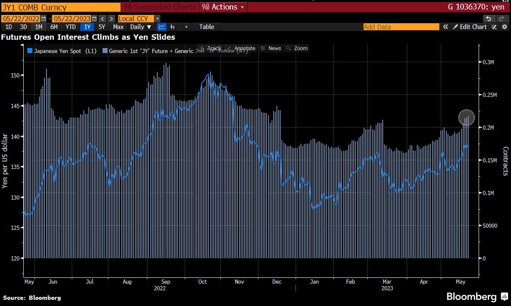This screenshot has width=511, height=306.
Task: Click the Edit Chart button
Action: 470,27
